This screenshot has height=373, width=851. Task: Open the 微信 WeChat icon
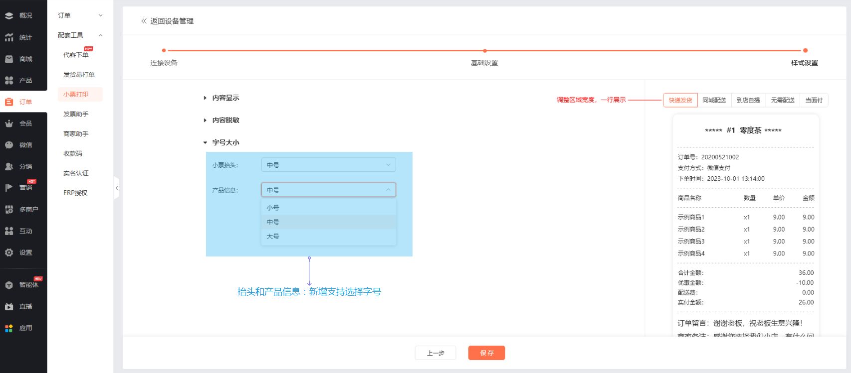pyautogui.click(x=9, y=145)
